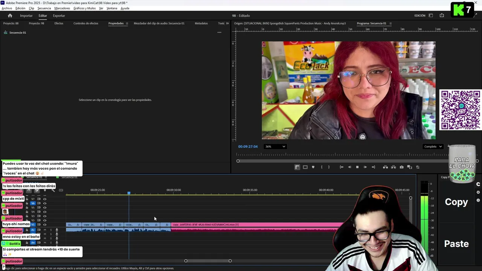482x271 pixels.
Task: Open Completa playback resolution dropdown
Action: 433,146
